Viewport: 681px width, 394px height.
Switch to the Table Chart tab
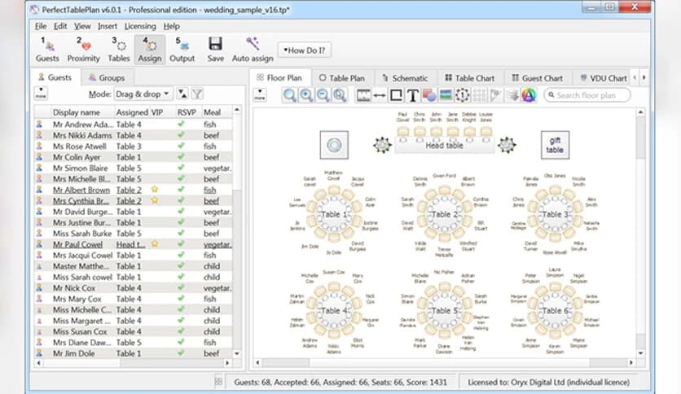pyautogui.click(x=470, y=78)
